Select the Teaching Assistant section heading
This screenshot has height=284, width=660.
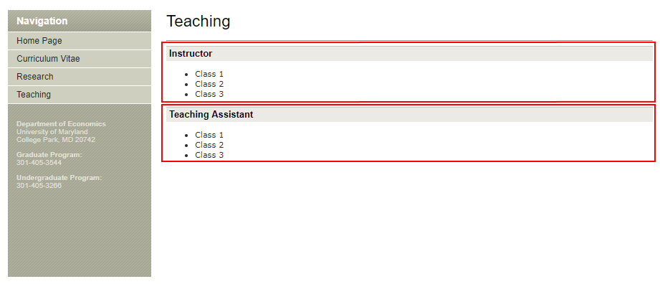click(x=211, y=115)
